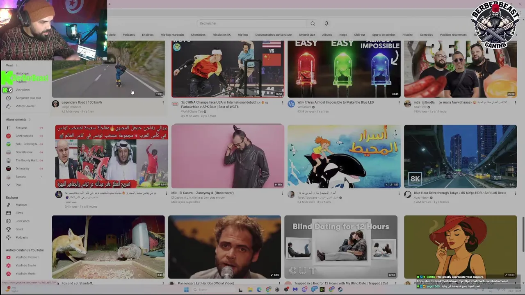
Task: Expand the Abonnements section chevron
Action: pos(30,120)
